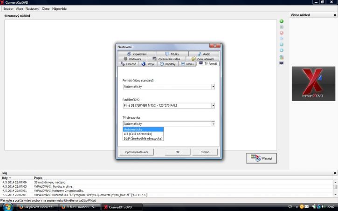Click the Log panel vertical scrollbar

335,188
